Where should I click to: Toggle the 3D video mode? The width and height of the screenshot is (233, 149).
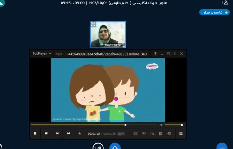point(144,133)
